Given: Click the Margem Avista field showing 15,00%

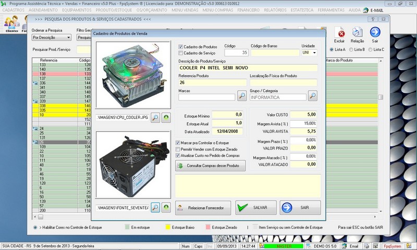Looking at the screenshot, I should click(303, 123).
